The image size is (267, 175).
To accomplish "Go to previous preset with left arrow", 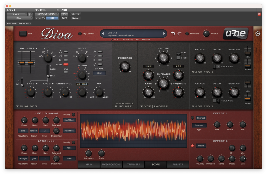I will (103, 34).
